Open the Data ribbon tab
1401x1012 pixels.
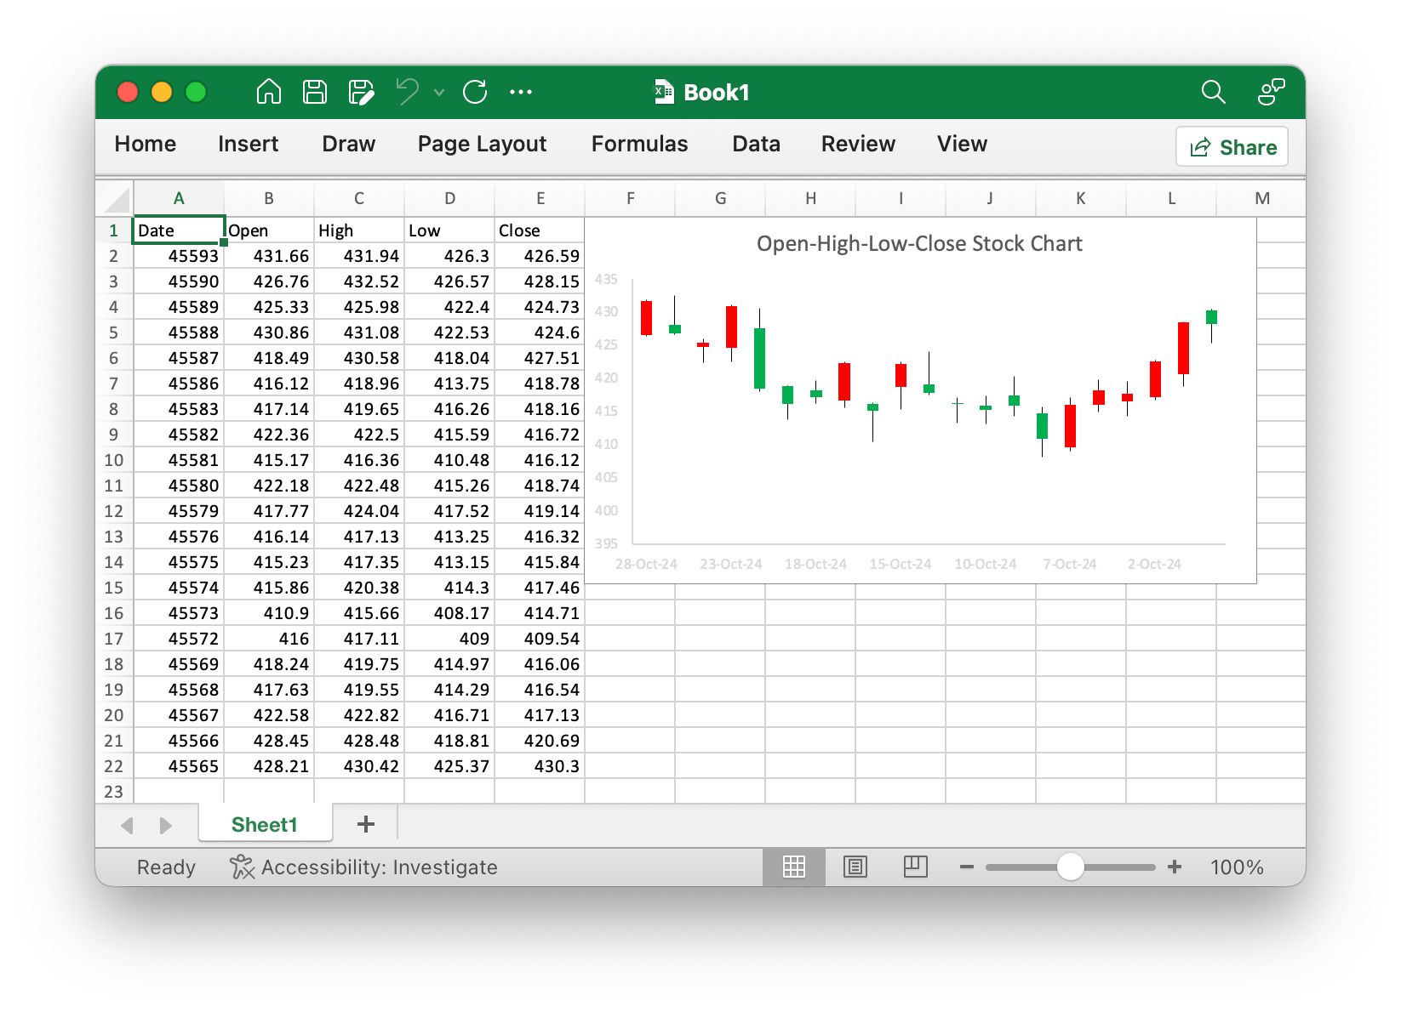[756, 144]
